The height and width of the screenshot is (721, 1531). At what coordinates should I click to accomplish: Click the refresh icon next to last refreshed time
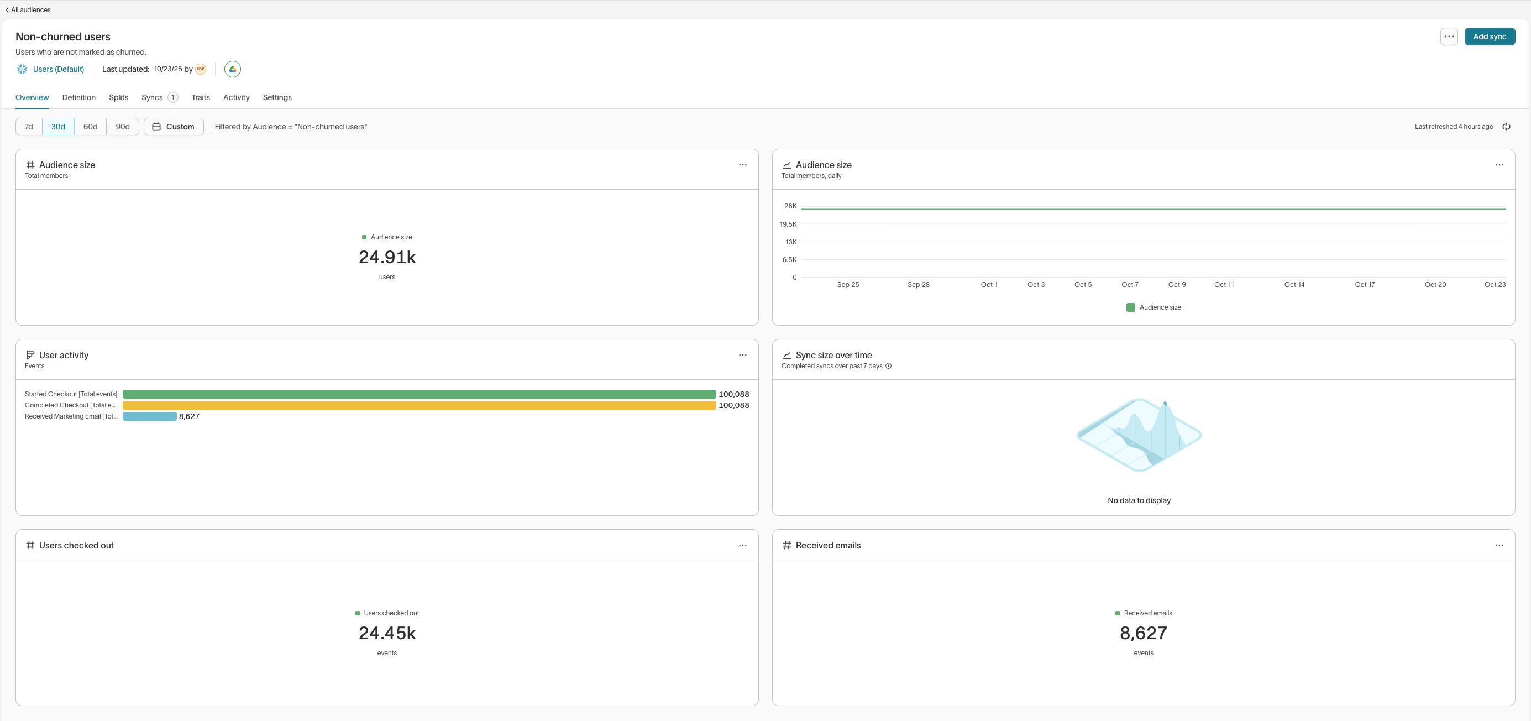pyautogui.click(x=1507, y=127)
